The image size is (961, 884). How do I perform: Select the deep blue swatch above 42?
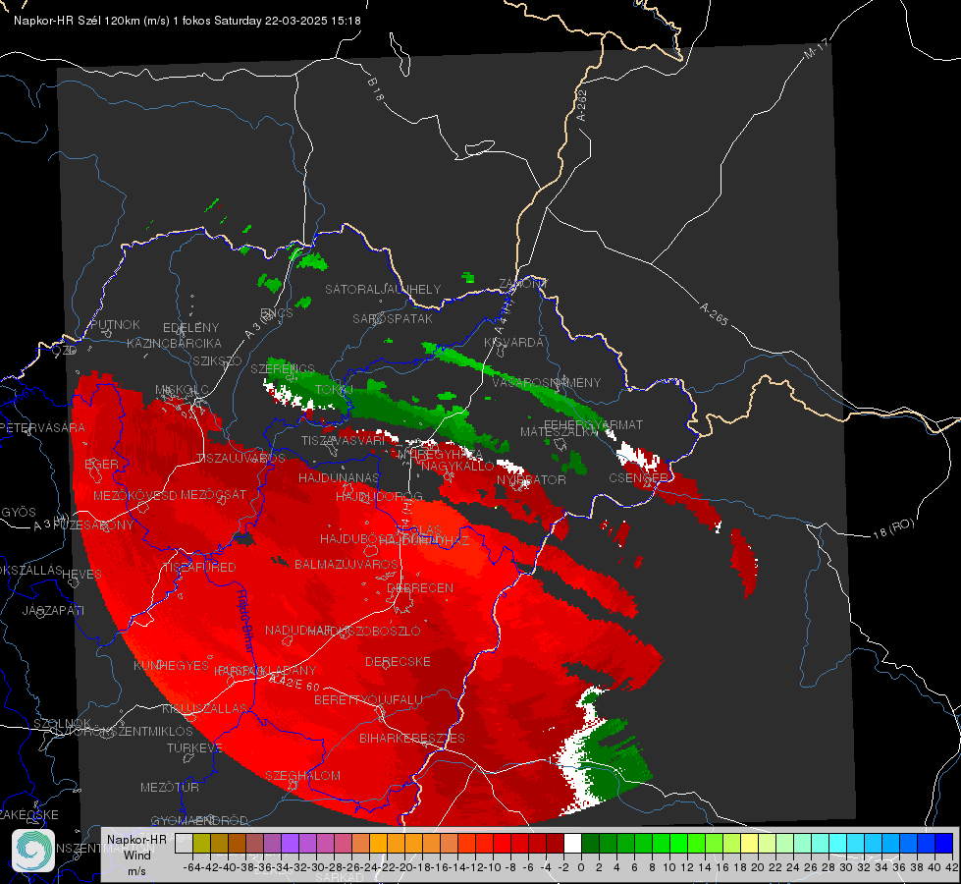[944, 843]
